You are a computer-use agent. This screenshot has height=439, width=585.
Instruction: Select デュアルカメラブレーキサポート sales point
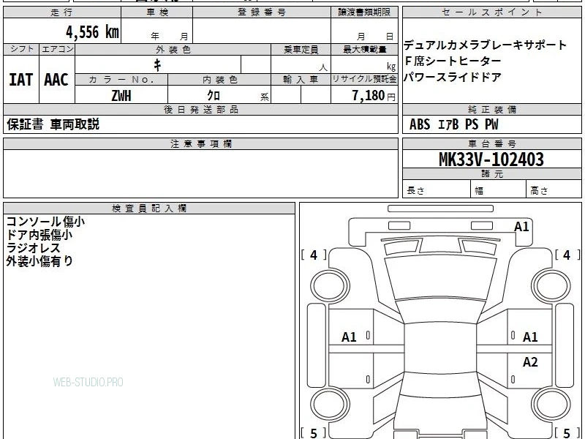(x=485, y=45)
